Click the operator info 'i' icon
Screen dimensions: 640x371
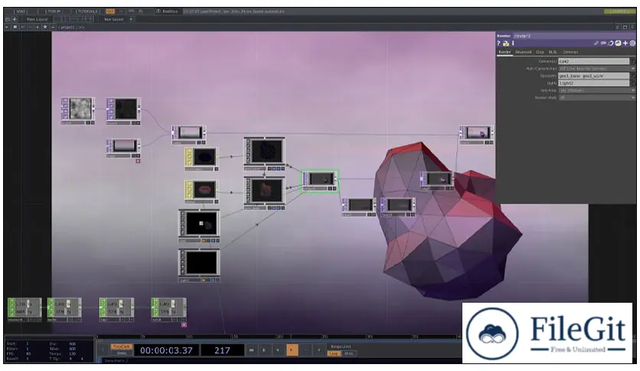tap(513, 44)
